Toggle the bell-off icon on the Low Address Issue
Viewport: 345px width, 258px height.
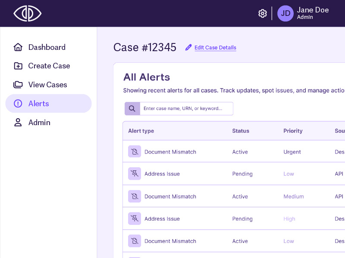coord(135,174)
